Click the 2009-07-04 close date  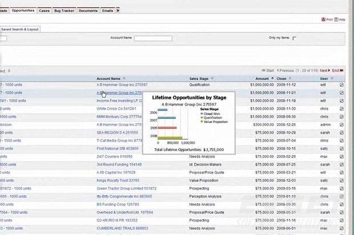click(x=286, y=140)
